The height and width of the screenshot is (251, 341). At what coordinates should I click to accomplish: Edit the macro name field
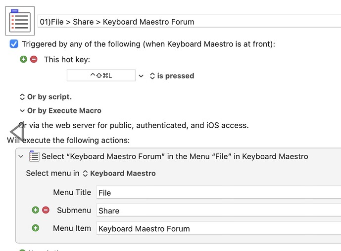coord(189,21)
